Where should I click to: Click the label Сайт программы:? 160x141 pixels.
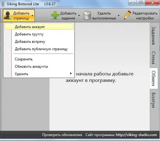(x=100, y=135)
